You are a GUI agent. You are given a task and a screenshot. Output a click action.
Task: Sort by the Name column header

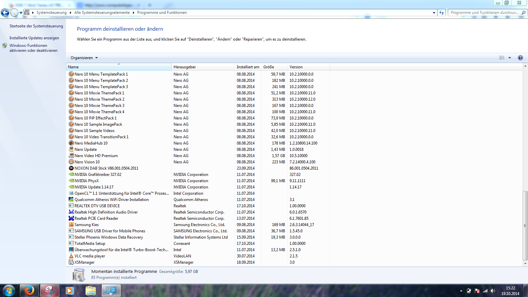click(119, 67)
